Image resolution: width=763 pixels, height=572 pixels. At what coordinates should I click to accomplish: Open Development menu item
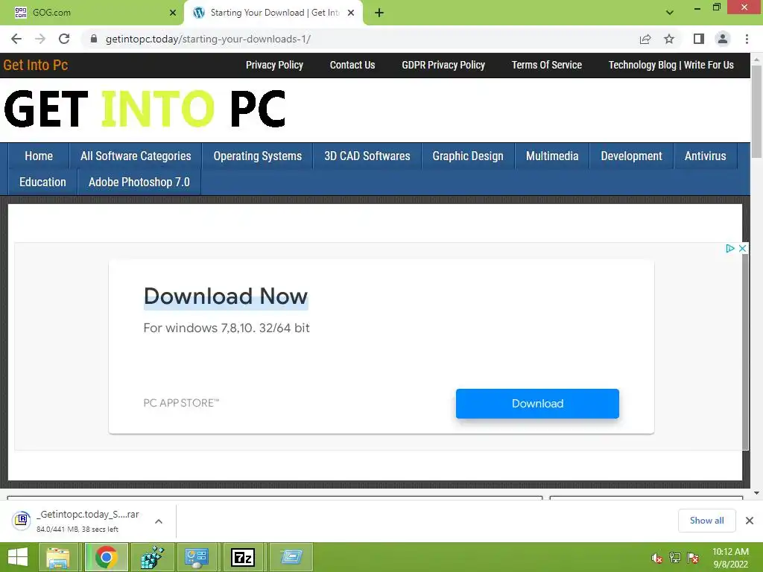point(631,156)
